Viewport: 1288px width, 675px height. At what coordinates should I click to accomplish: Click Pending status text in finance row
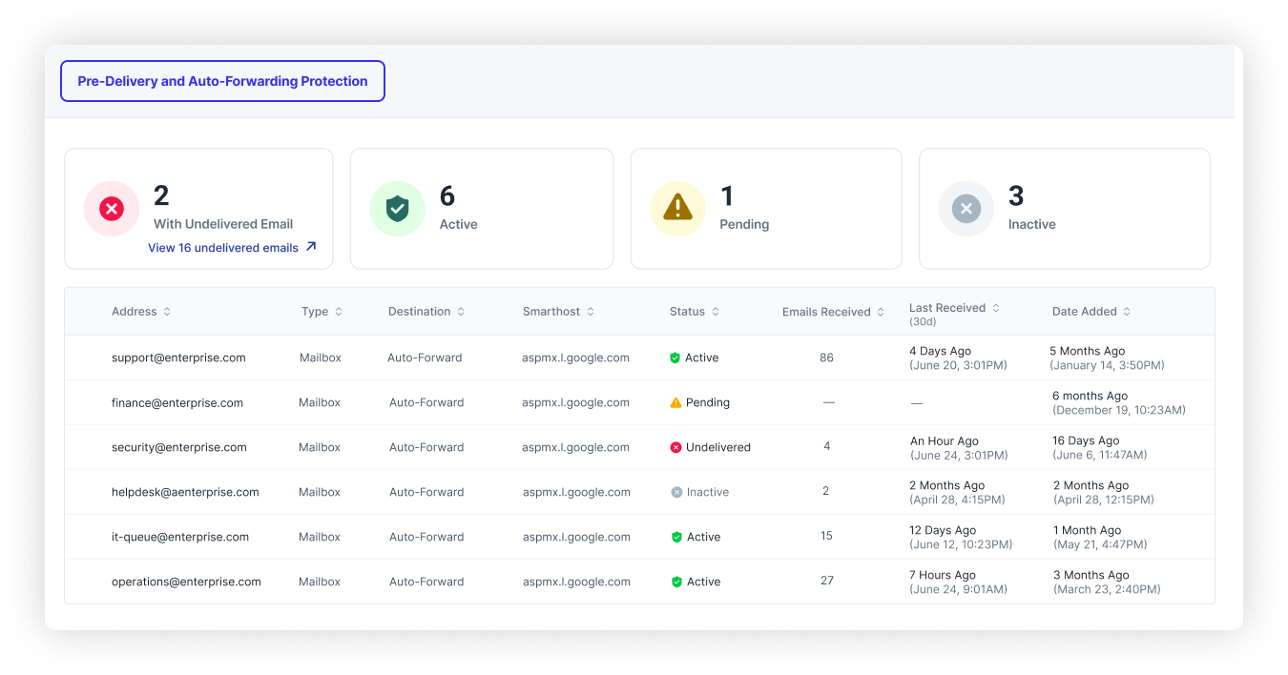click(x=708, y=402)
